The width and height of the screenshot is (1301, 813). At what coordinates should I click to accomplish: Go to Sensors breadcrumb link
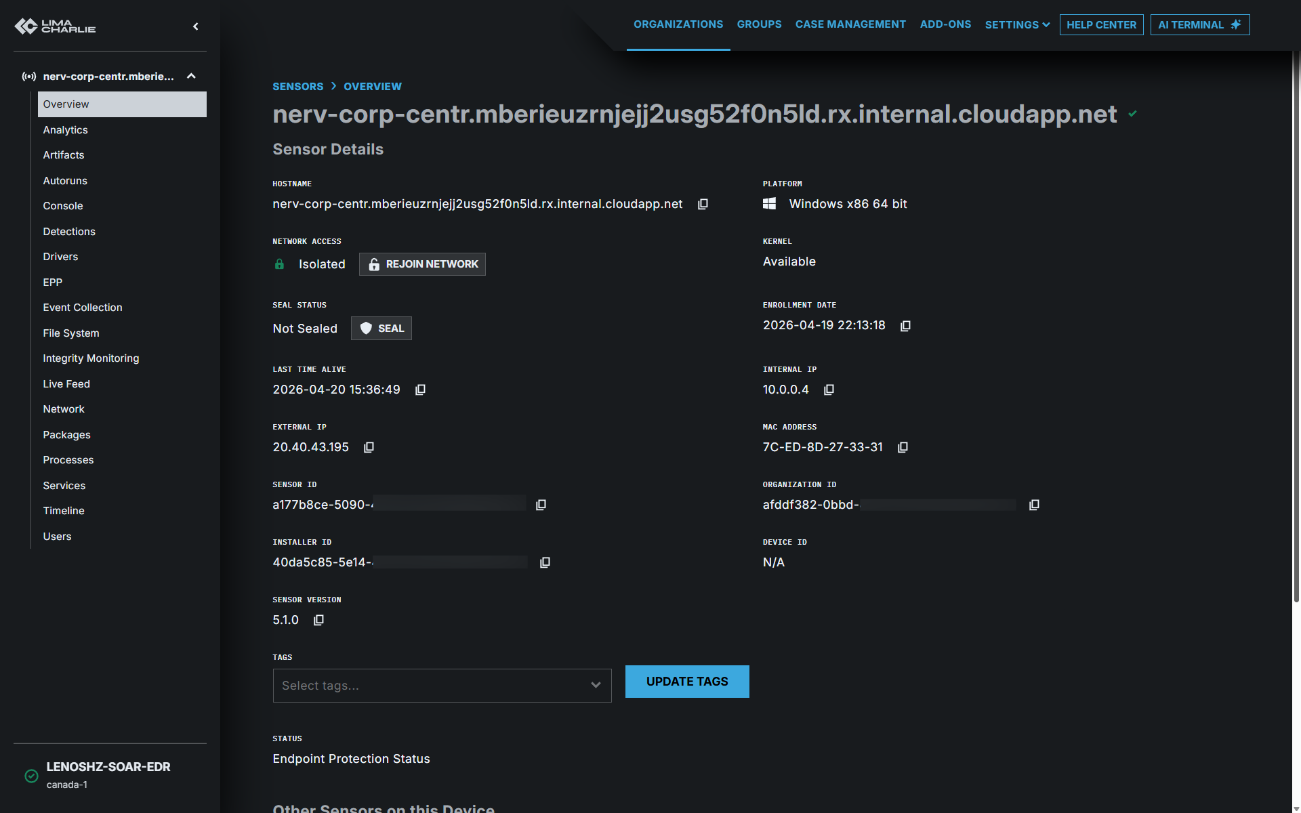[x=297, y=87]
